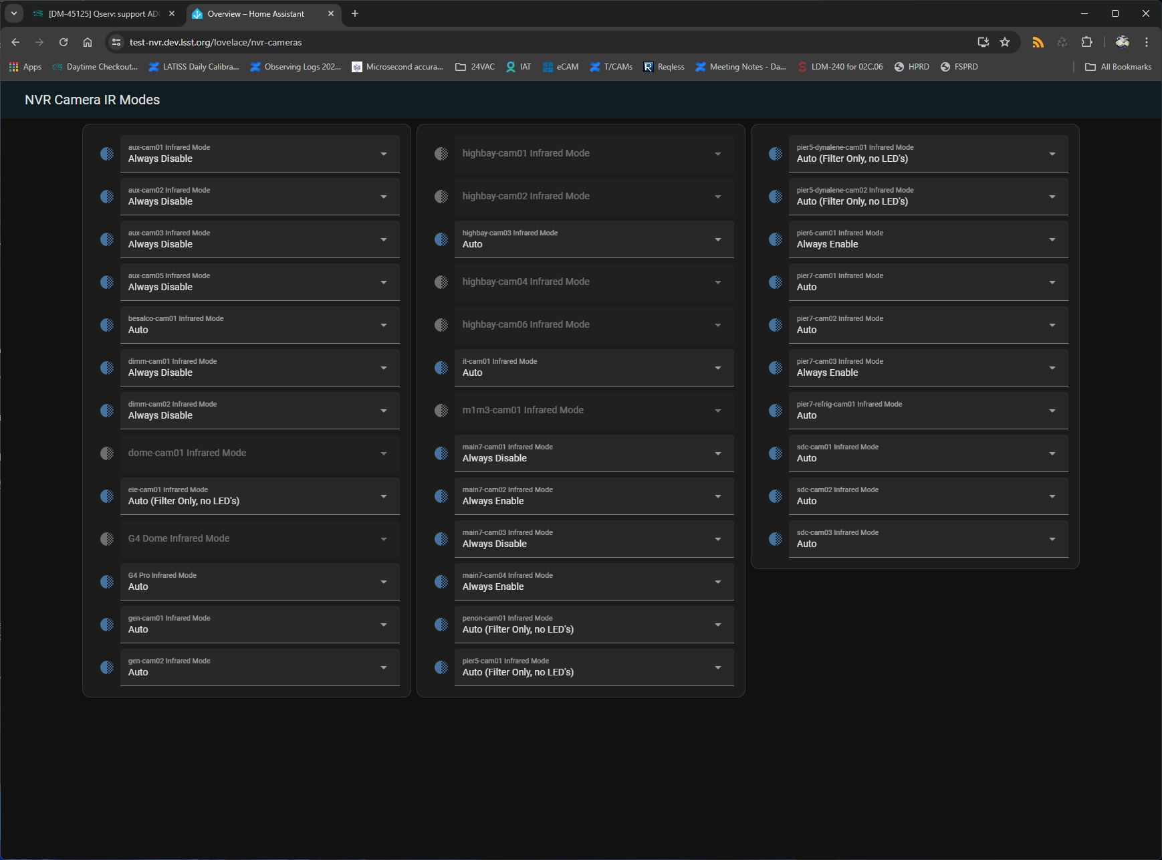Open G4 Pro Infrared Mode dropdown

[260, 582]
